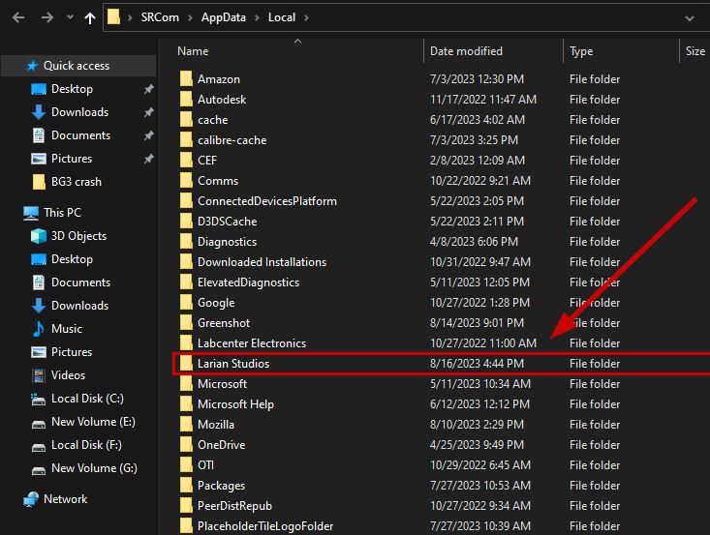710x535 pixels.
Task: Open 3D Objects under This PC
Action: (x=78, y=236)
